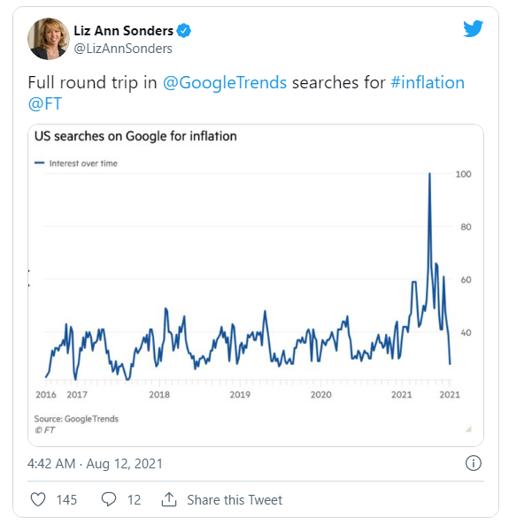Click the 145 likes count
The width and height of the screenshot is (524, 524).
pos(66,500)
